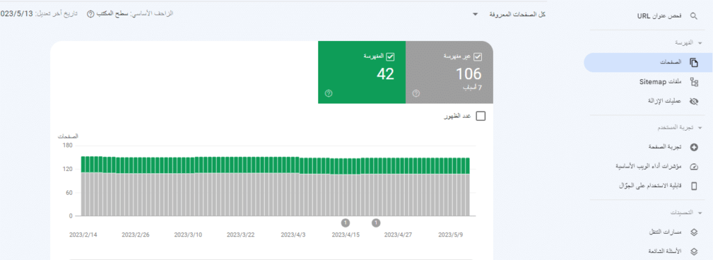Collapse the الفهرسة section
The height and width of the screenshot is (260, 713).
click(x=700, y=43)
